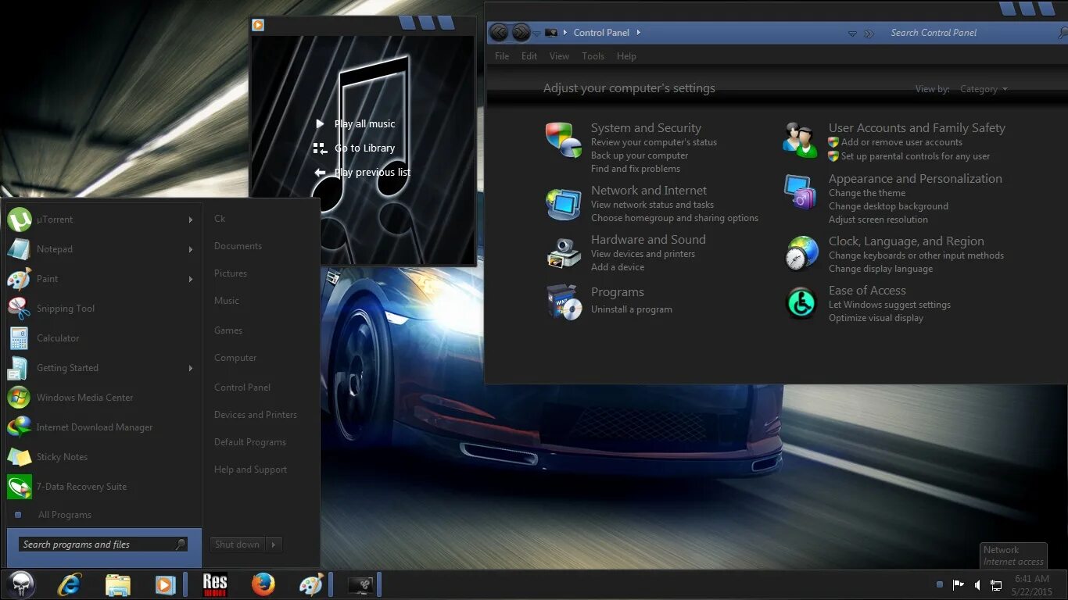The width and height of the screenshot is (1068, 600).
Task: Open the View menu in Control Panel
Action: point(559,56)
